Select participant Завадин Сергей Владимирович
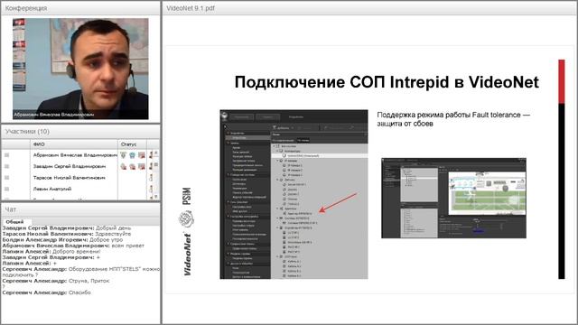 (x=70, y=166)
